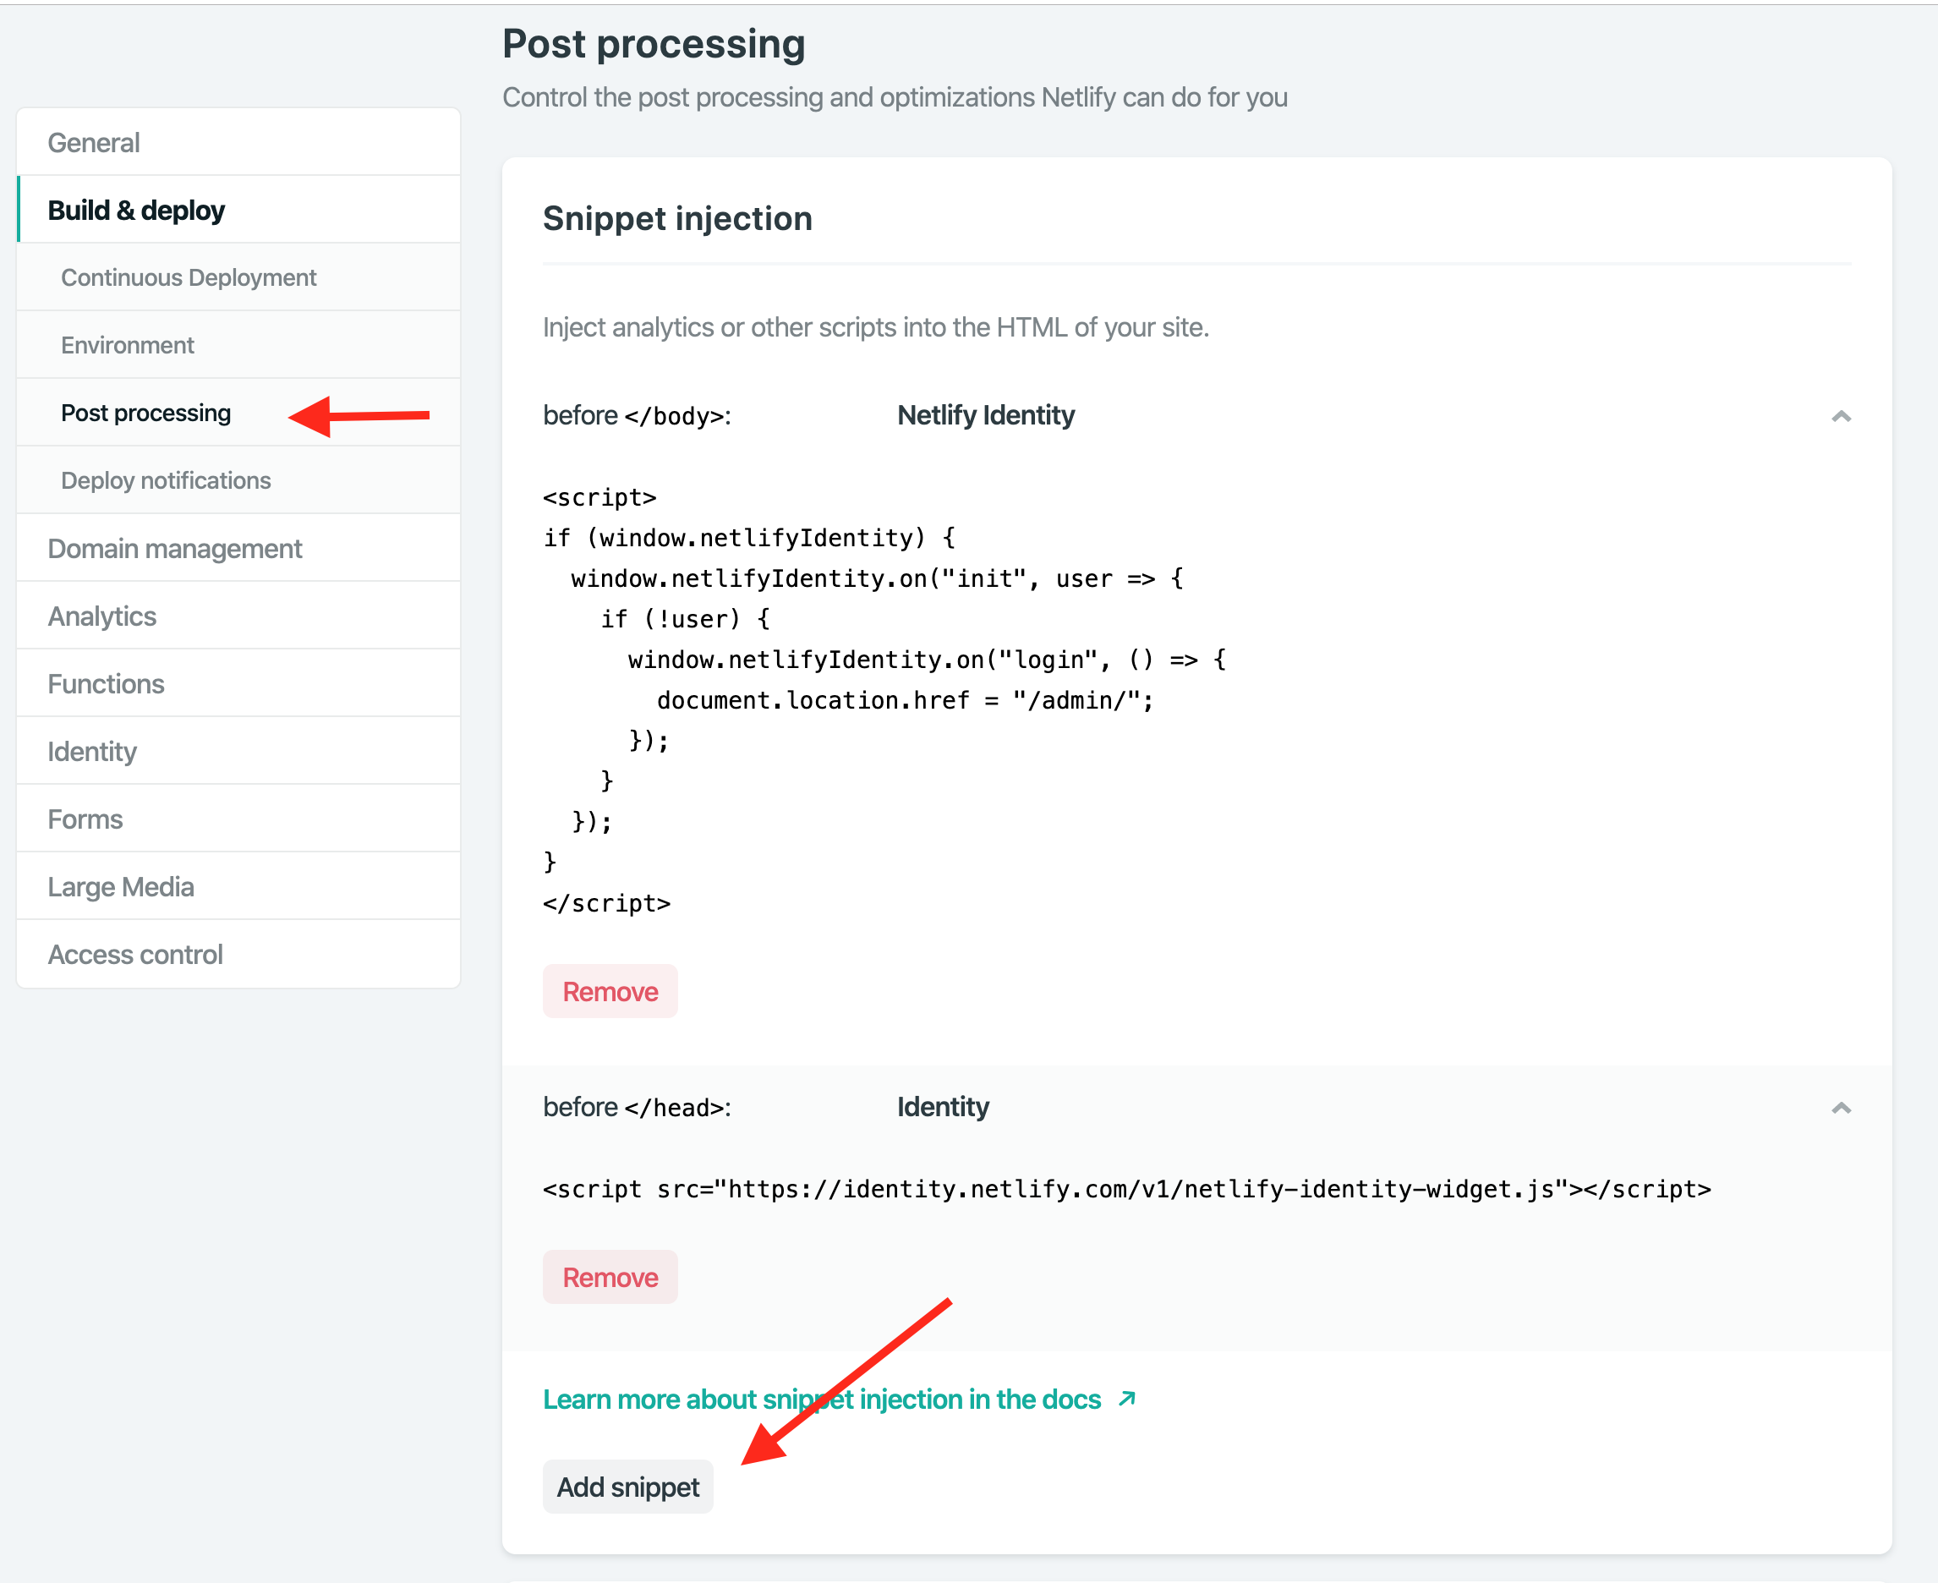Click the document.location.href code line

(906, 700)
